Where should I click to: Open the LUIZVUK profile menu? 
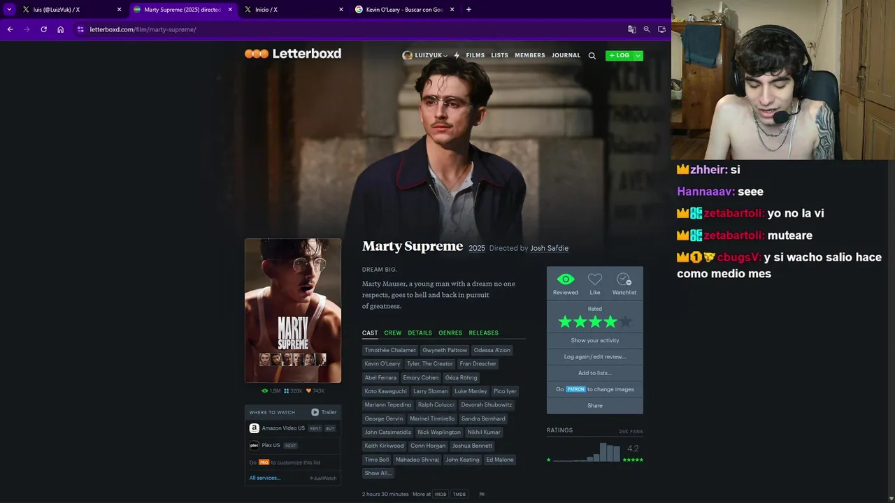(x=425, y=55)
